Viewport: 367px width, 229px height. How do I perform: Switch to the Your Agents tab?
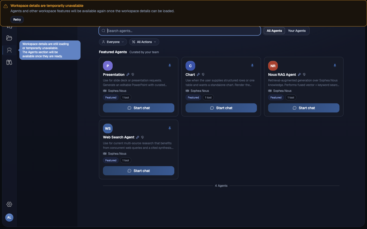[x=297, y=31]
